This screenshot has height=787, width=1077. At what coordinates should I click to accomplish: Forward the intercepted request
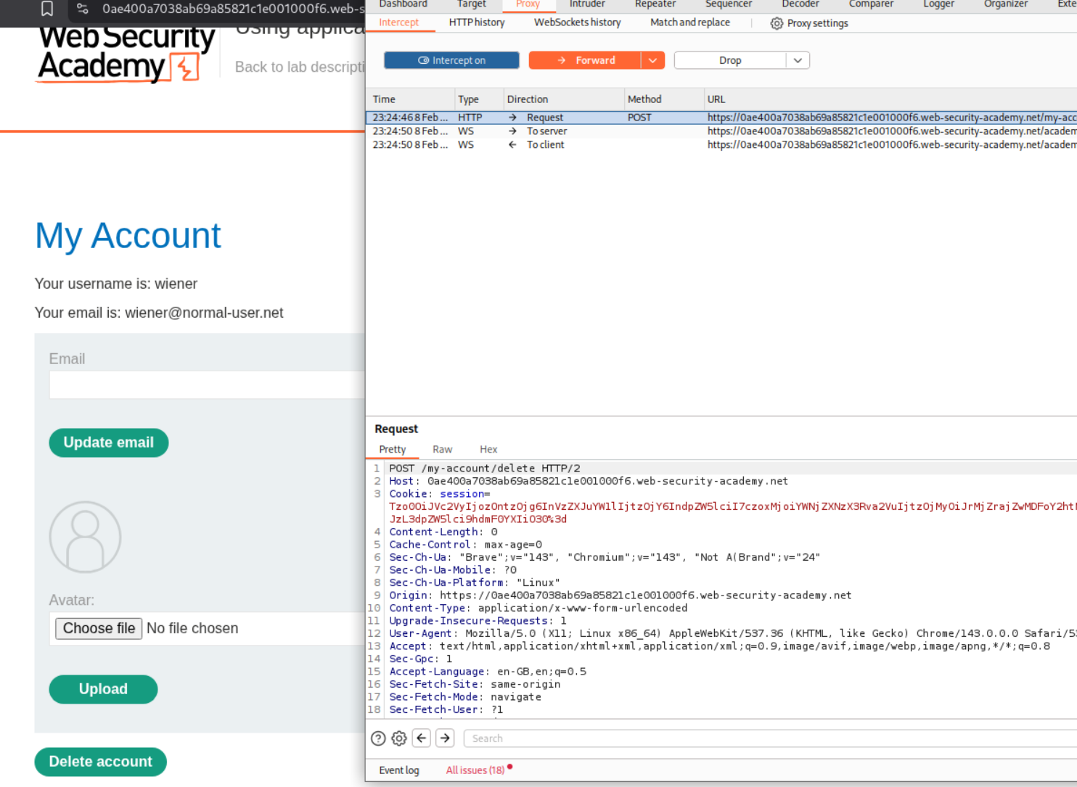coord(585,60)
